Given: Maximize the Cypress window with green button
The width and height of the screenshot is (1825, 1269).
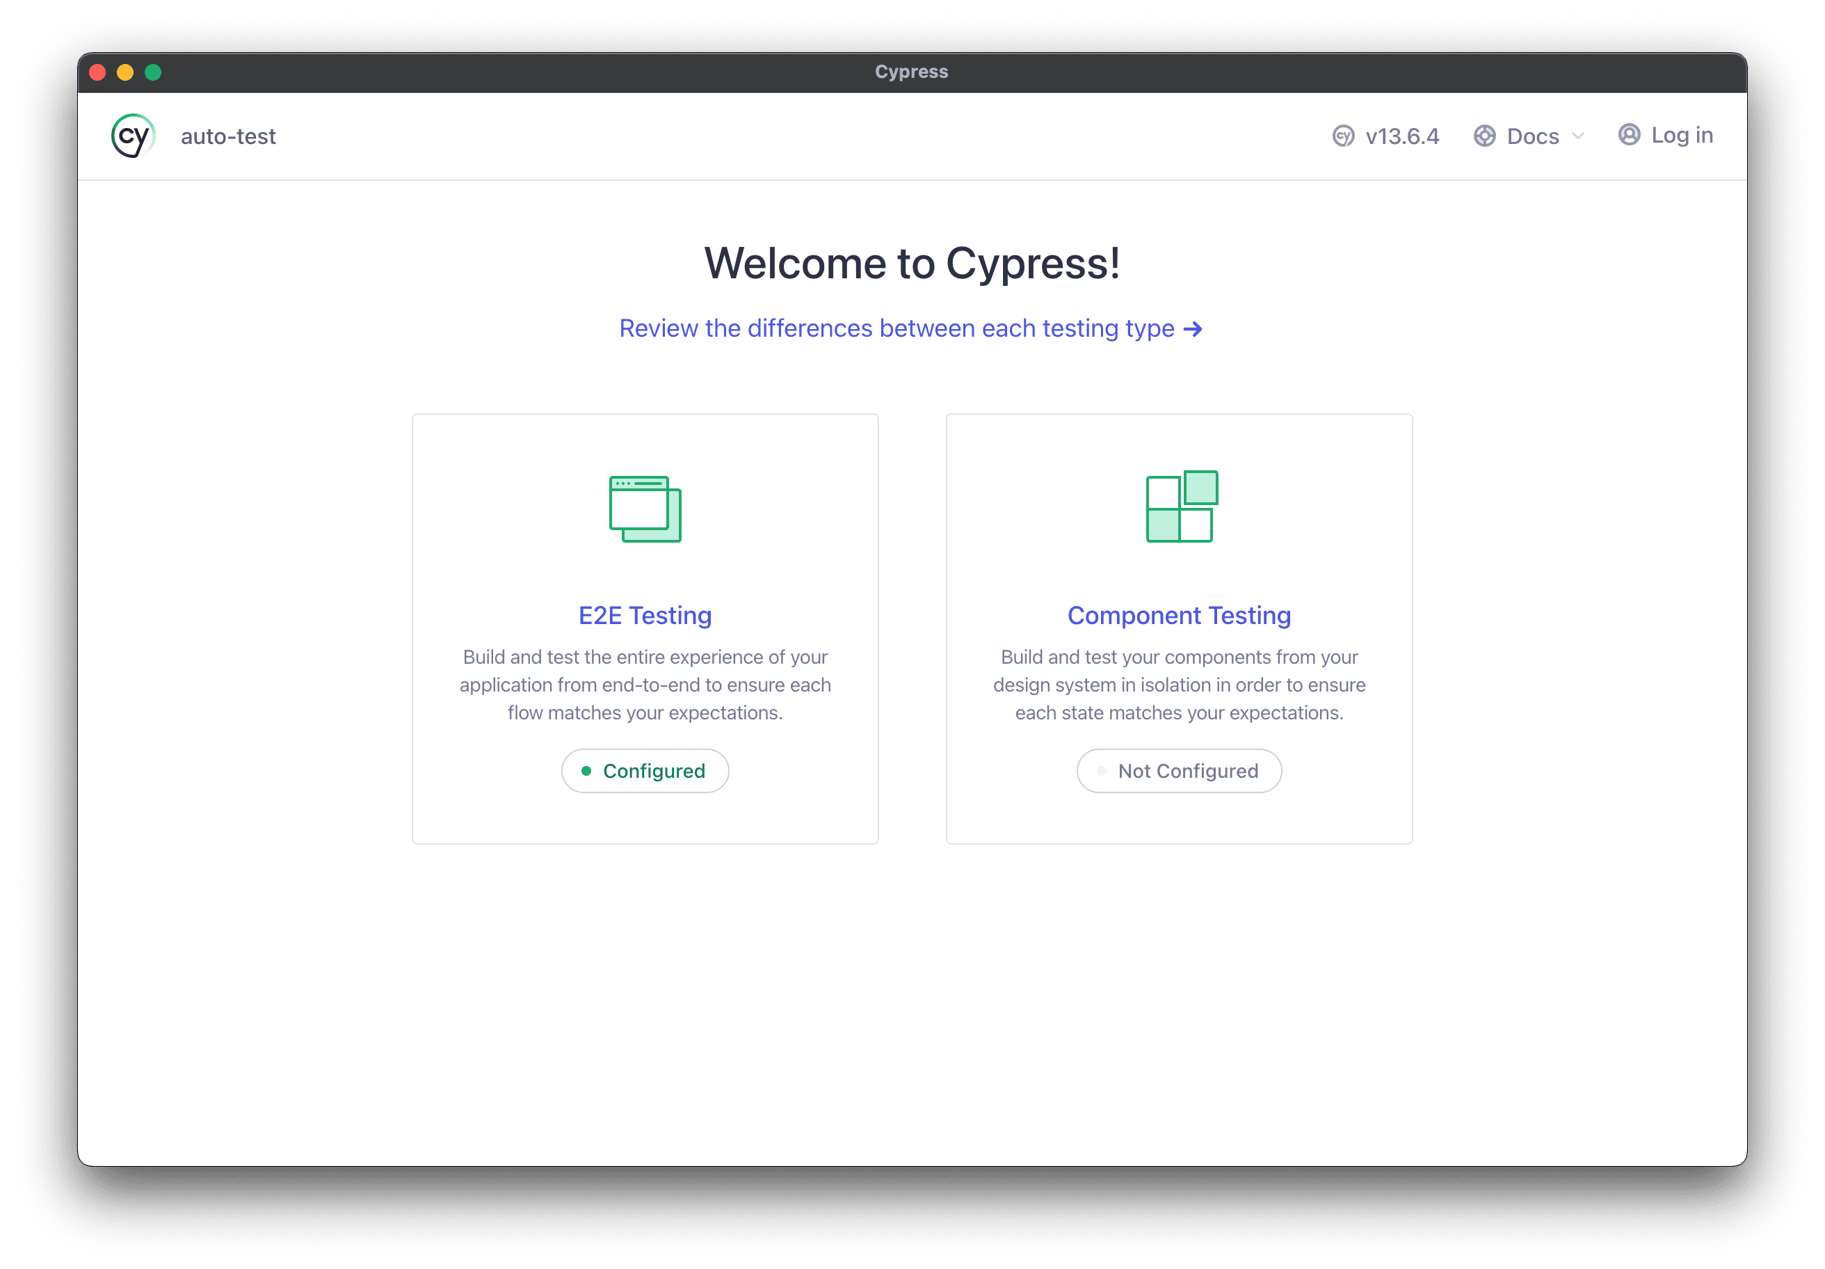Looking at the screenshot, I should click(154, 72).
